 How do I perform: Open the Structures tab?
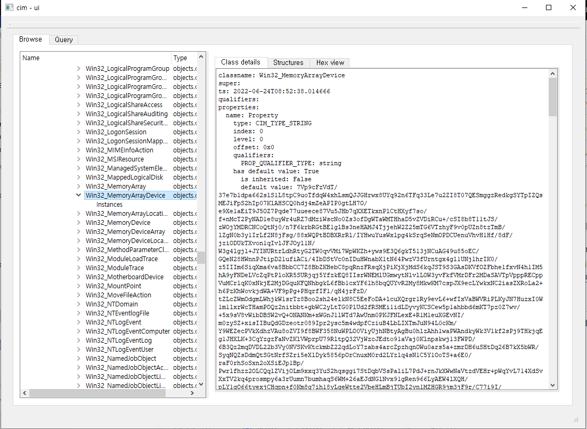(288, 62)
